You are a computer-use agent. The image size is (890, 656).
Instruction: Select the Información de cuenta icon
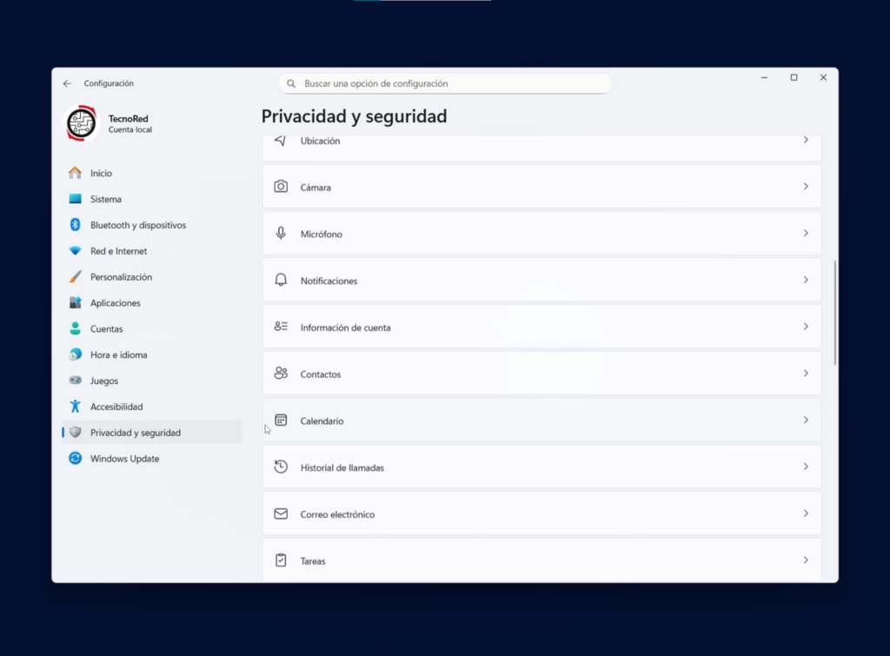(281, 327)
